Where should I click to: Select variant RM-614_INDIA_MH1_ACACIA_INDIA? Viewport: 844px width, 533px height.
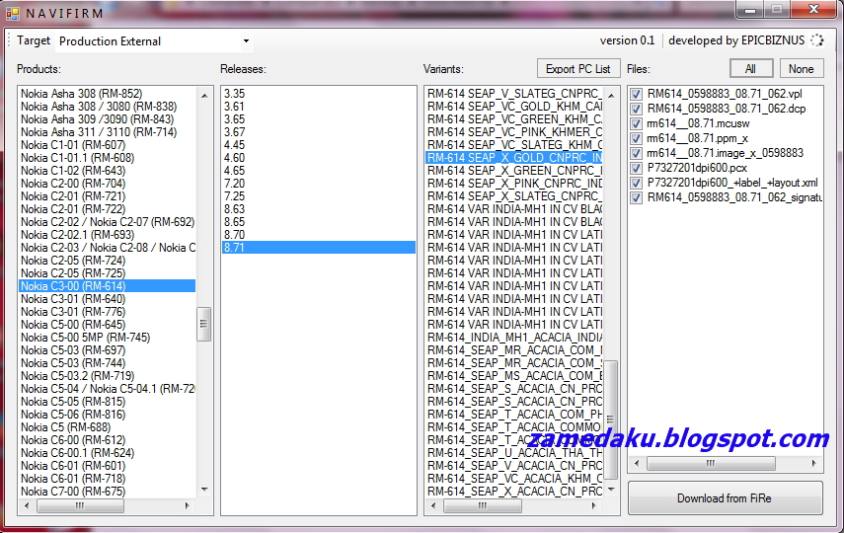coord(514,338)
